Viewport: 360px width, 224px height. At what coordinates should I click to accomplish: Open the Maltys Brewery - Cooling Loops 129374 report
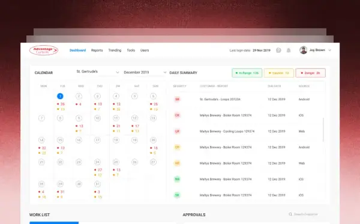[x=227, y=132]
